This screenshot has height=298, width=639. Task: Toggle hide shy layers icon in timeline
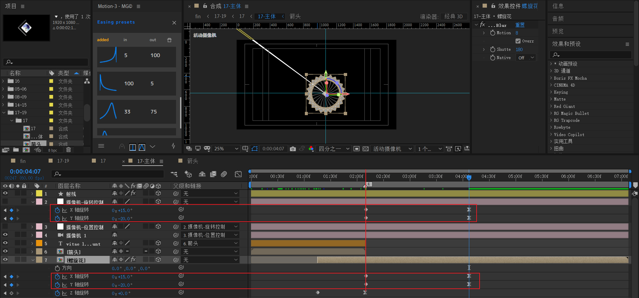click(202, 174)
